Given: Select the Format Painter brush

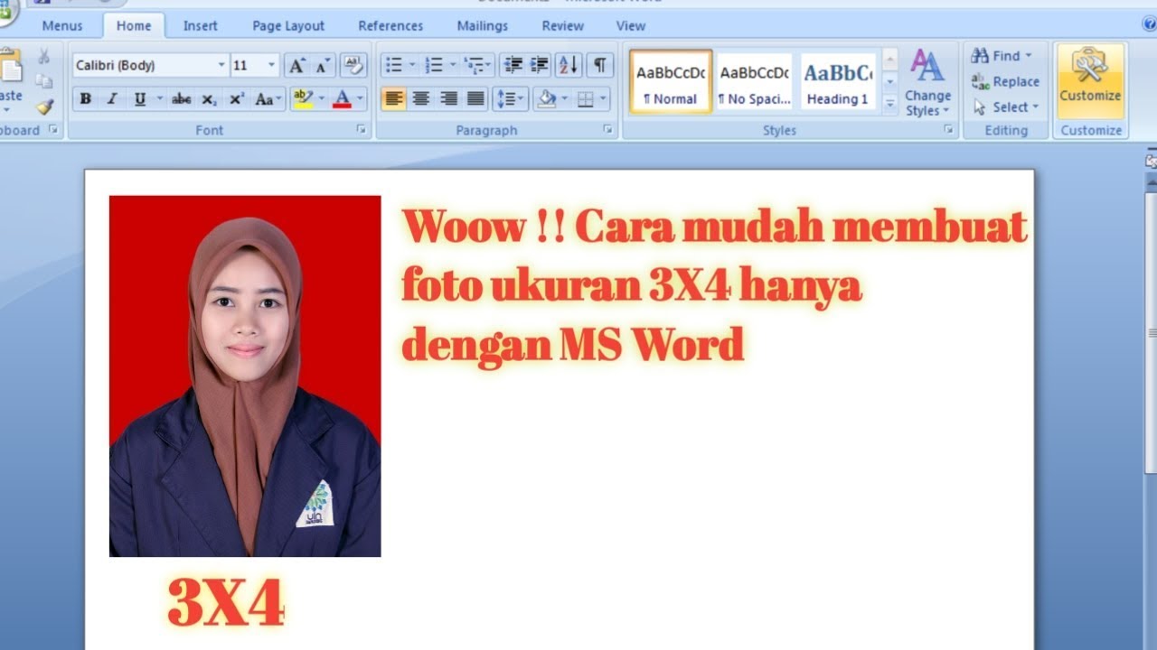Looking at the screenshot, I should (44, 107).
